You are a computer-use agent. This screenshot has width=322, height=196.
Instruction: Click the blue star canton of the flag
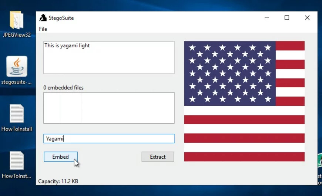tap(230, 73)
